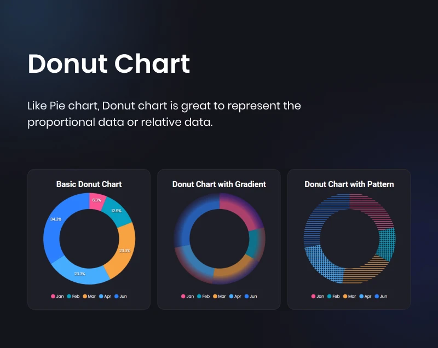
Task: Toggle Mar legend in Pattern donut chart
Action: [350, 296]
